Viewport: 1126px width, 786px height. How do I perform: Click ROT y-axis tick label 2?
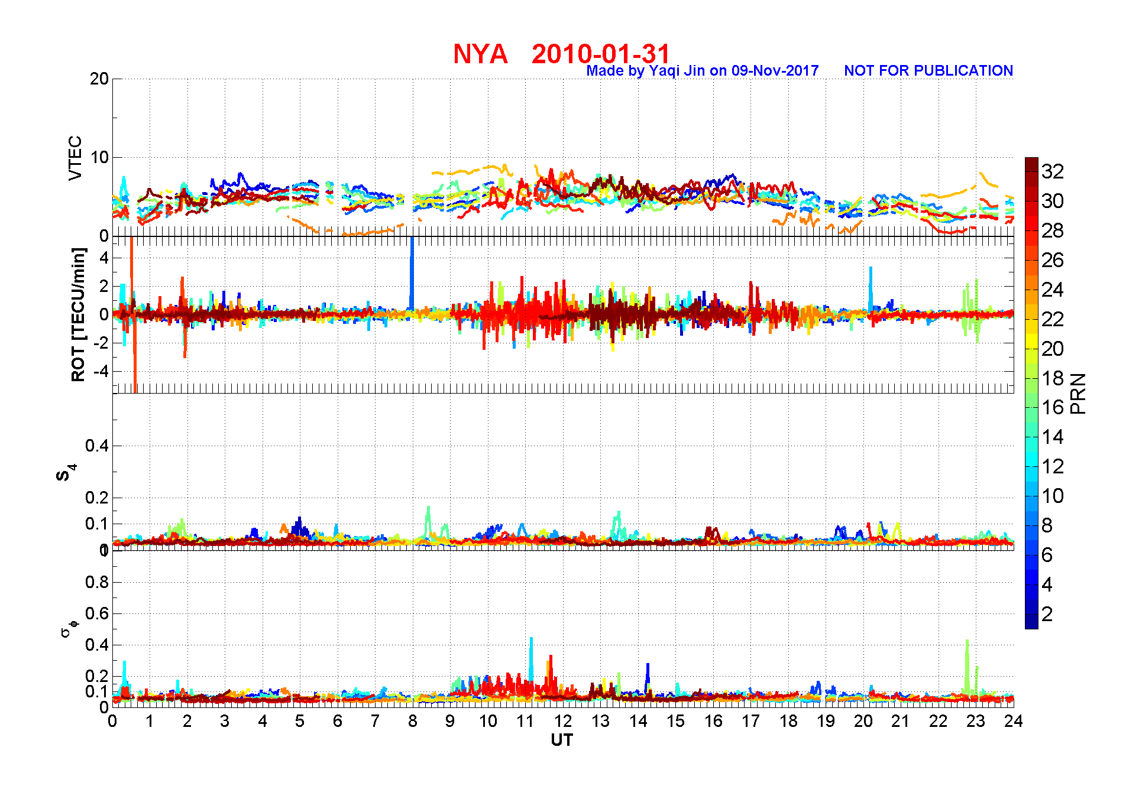[105, 286]
